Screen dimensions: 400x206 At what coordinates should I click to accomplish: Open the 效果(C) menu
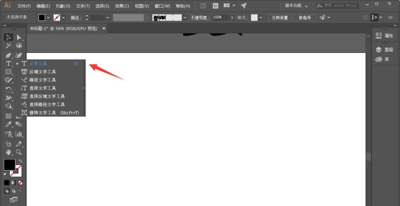point(121,6)
